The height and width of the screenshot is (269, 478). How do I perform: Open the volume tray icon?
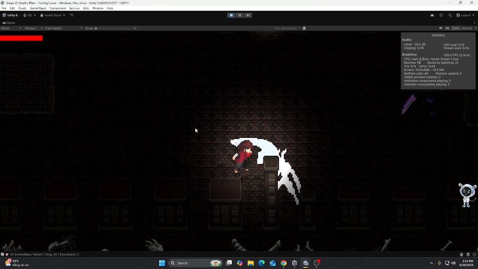point(453,263)
